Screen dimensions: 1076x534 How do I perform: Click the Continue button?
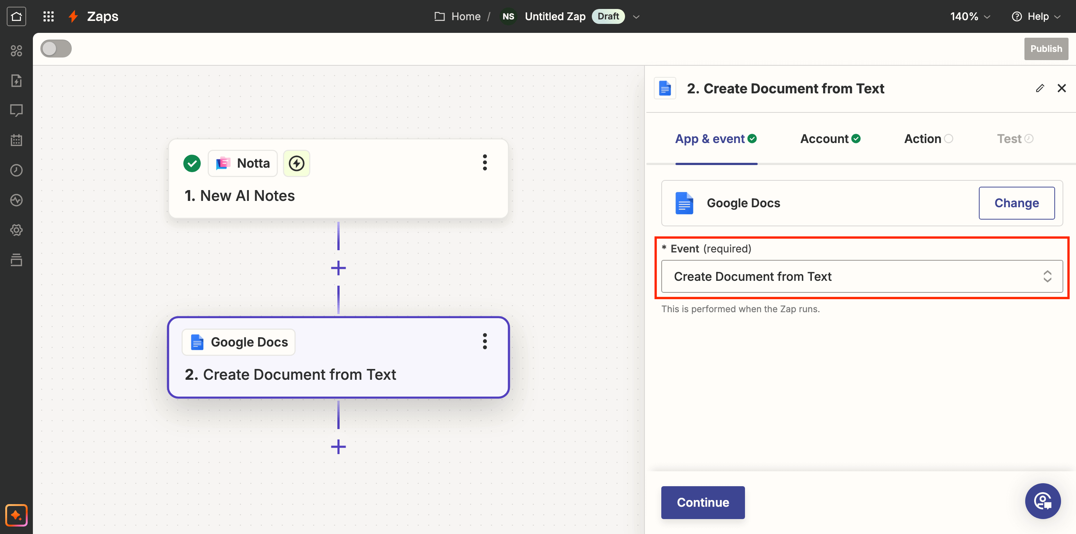tap(703, 502)
